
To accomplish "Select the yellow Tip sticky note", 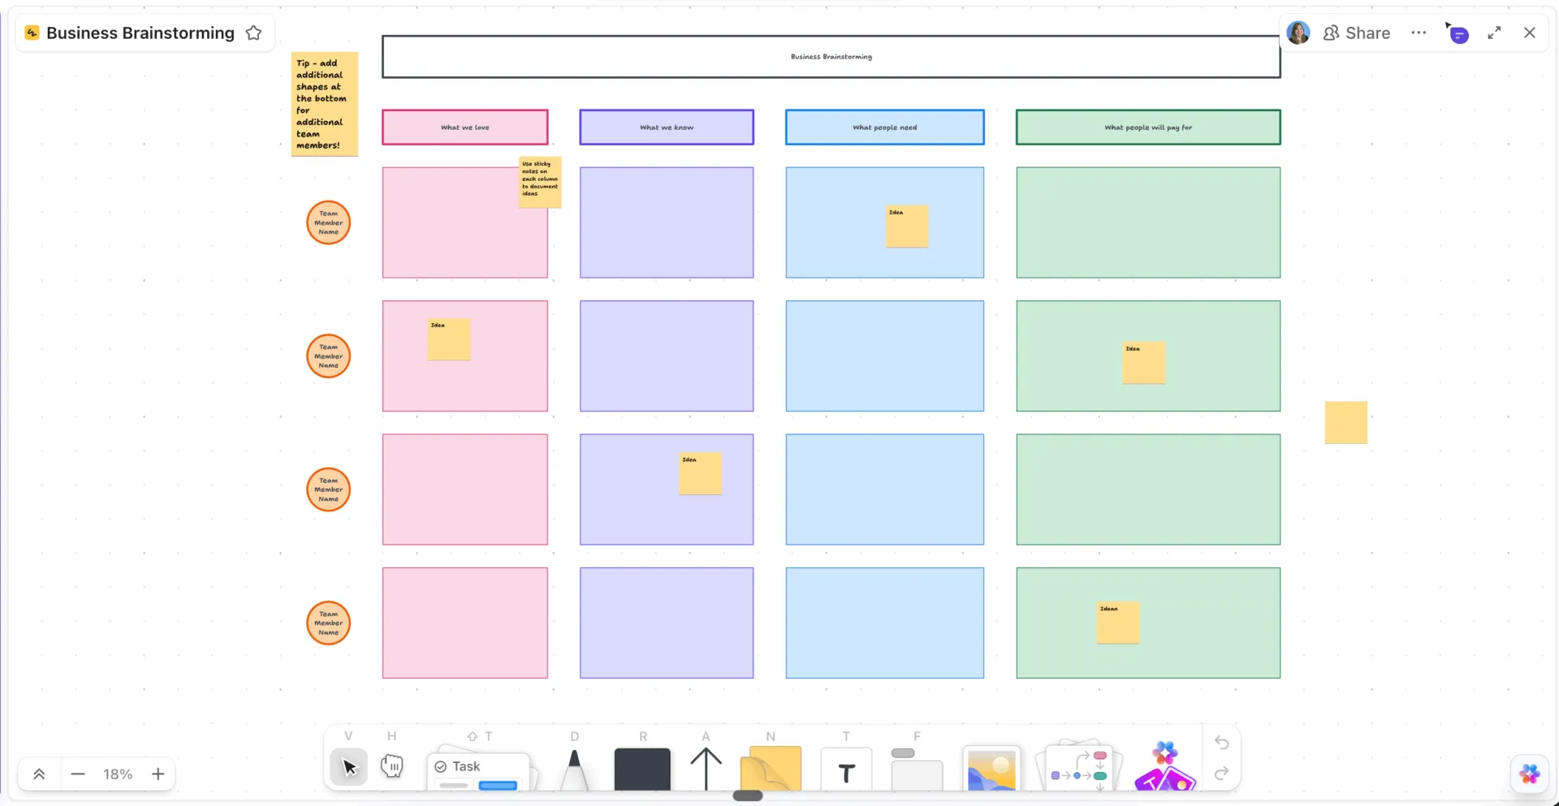I will pyautogui.click(x=325, y=104).
